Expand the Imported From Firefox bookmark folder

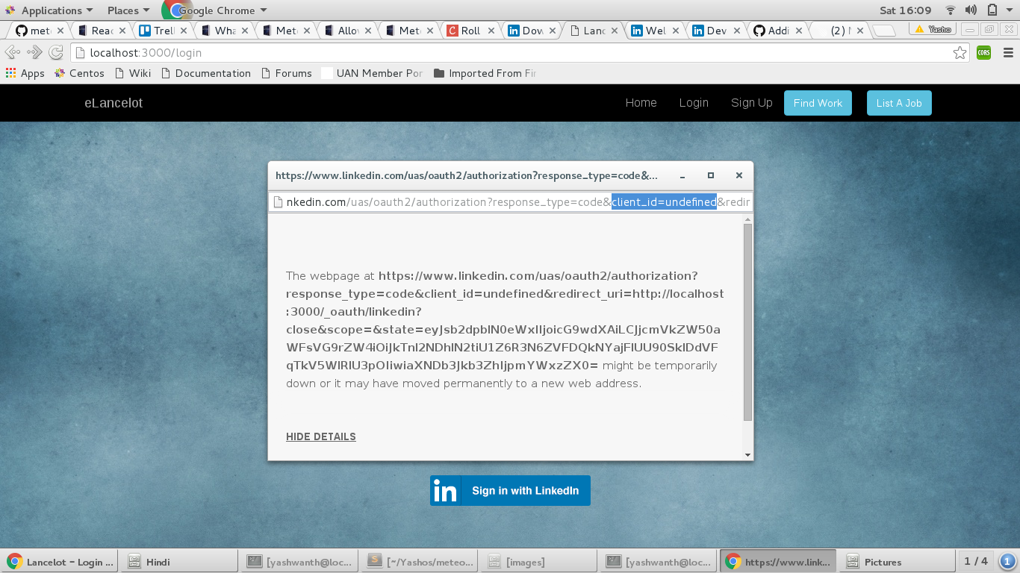click(485, 73)
